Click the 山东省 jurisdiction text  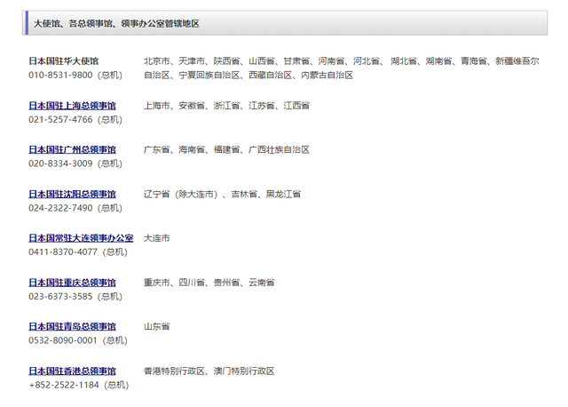tap(157, 327)
